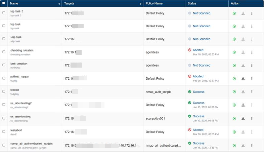The height and width of the screenshot is (152, 264).
Task: Open three-dot menu for udp task
Action: pyautogui.click(x=252, y=39)
